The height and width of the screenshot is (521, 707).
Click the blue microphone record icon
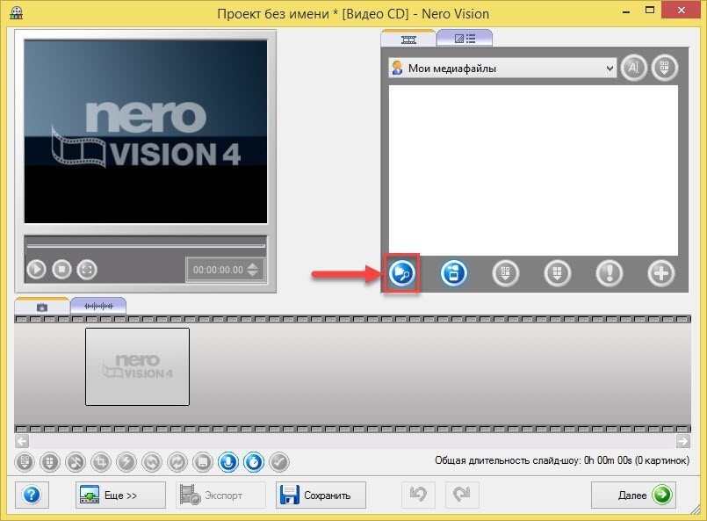click(228, 462)
